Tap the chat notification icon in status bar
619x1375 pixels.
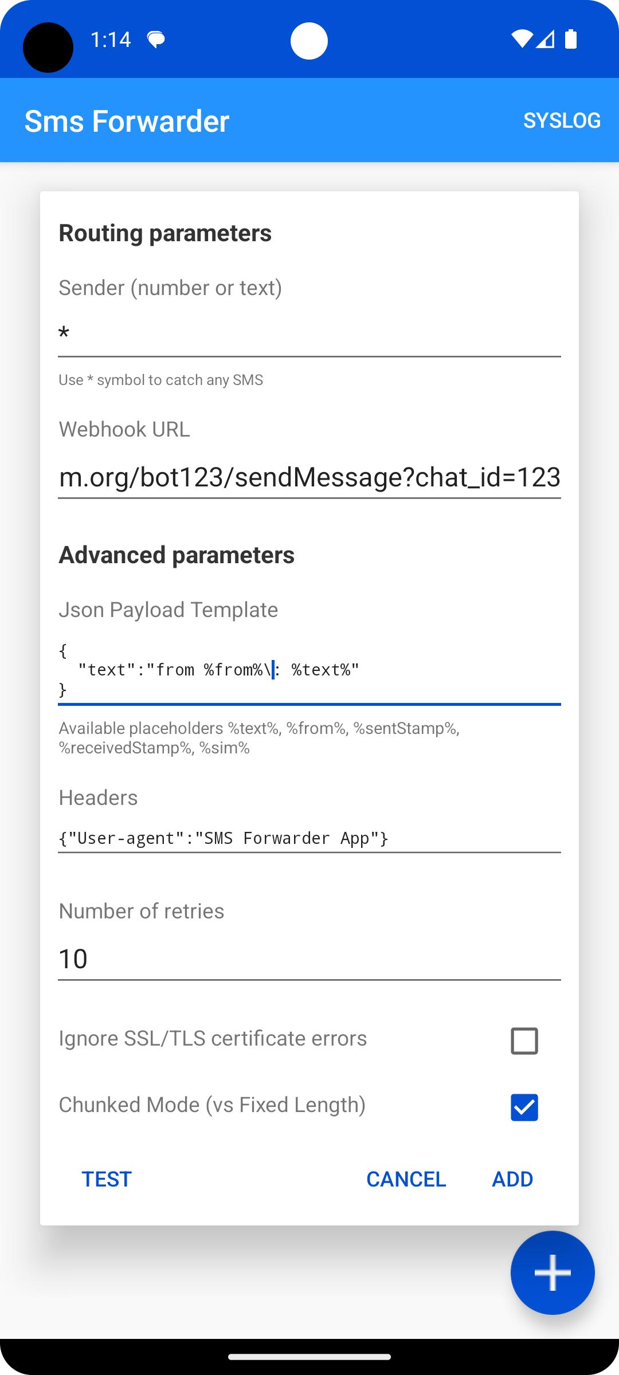pos(156,40)
